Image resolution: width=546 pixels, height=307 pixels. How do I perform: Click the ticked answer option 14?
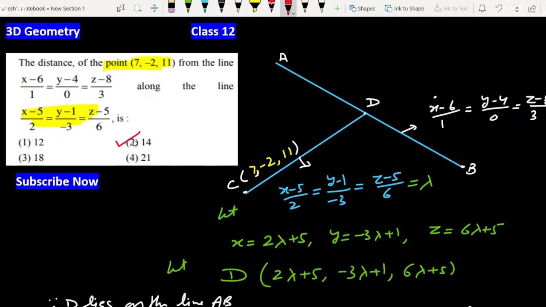coord(139,142)
